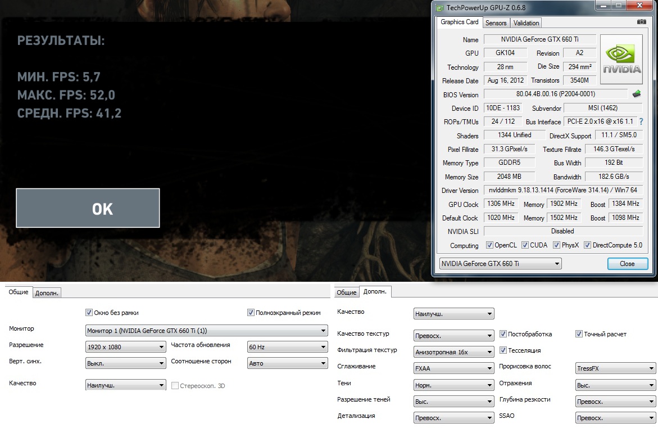Open the Разрешение теней dropdown
The image size is (658, 428).
tap(453, 402)
